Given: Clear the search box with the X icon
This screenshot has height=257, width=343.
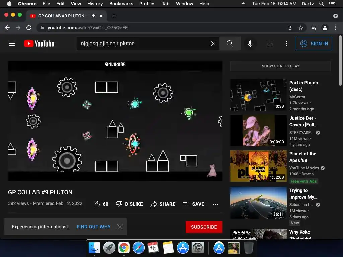Looking at the screenshot, I should click(x=213, y=44).
